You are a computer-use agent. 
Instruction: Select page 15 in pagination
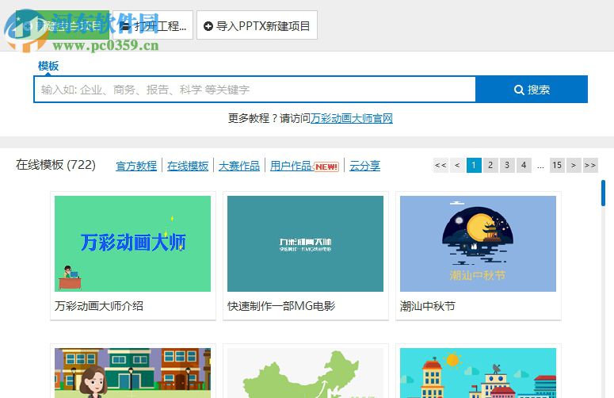(557, 166)
